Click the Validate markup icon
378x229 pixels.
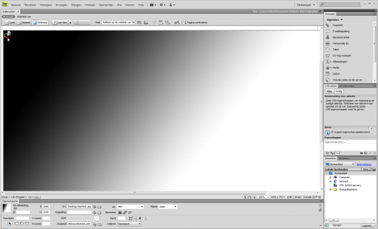[176, 23]
